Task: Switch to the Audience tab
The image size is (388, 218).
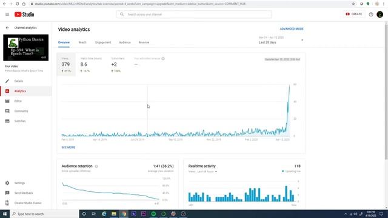Action: point(125,42)
